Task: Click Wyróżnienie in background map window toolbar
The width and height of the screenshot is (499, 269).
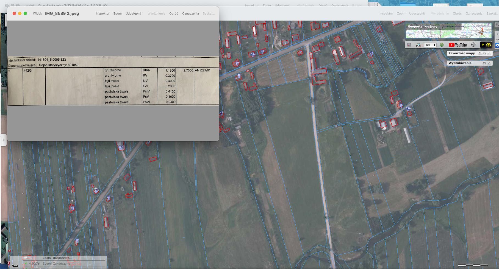Action: pos(440,13)
